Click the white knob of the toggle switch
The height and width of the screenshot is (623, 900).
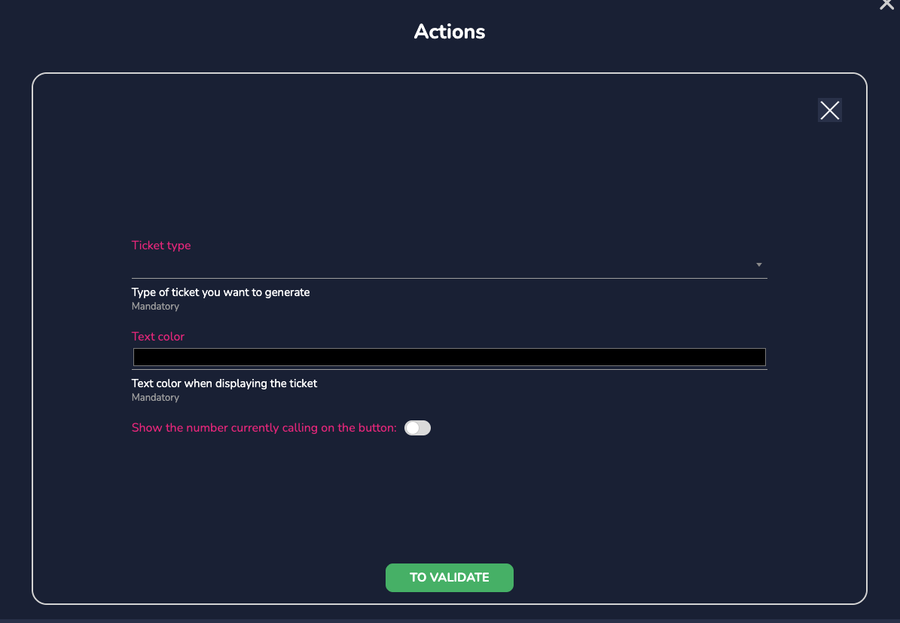pos(412,428)
